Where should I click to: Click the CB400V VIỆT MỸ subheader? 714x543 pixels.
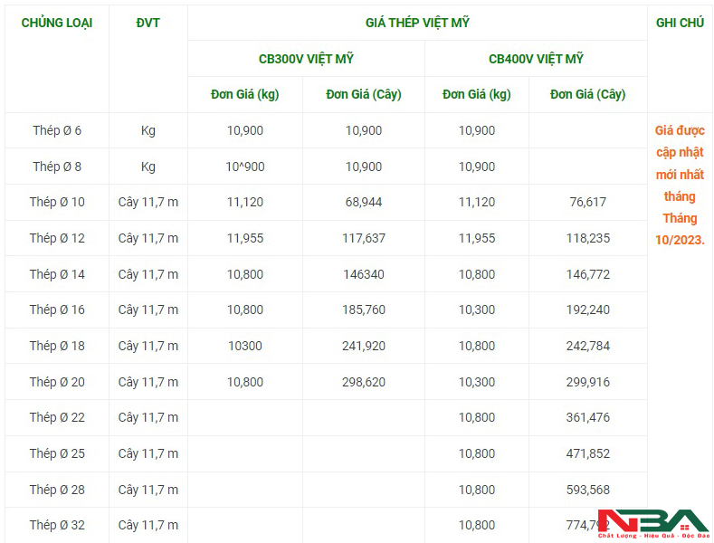pos(536,59)
